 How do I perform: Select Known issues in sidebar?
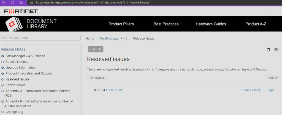(x=15, y=85)
